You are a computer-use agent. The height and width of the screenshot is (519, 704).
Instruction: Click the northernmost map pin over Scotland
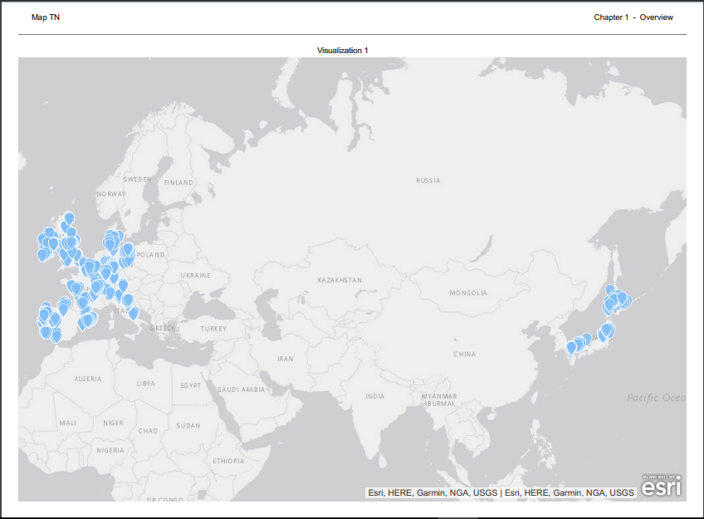[x=69, y=218]
